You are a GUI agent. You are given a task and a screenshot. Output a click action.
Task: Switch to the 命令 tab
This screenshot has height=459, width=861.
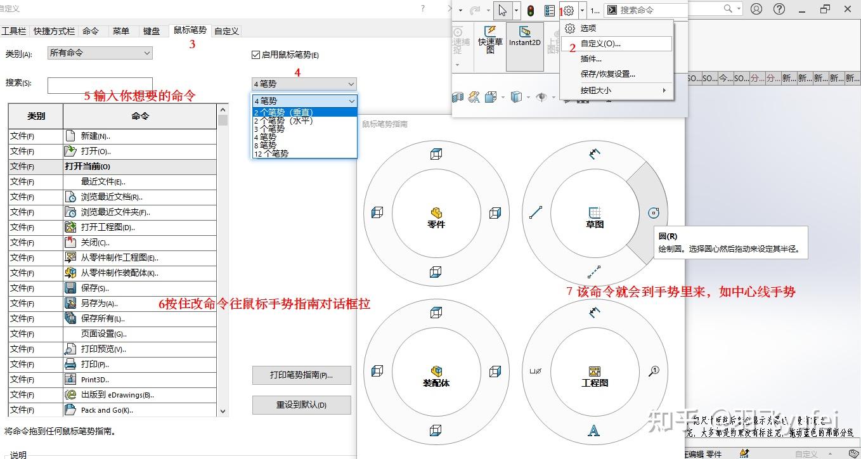(91, 31)
